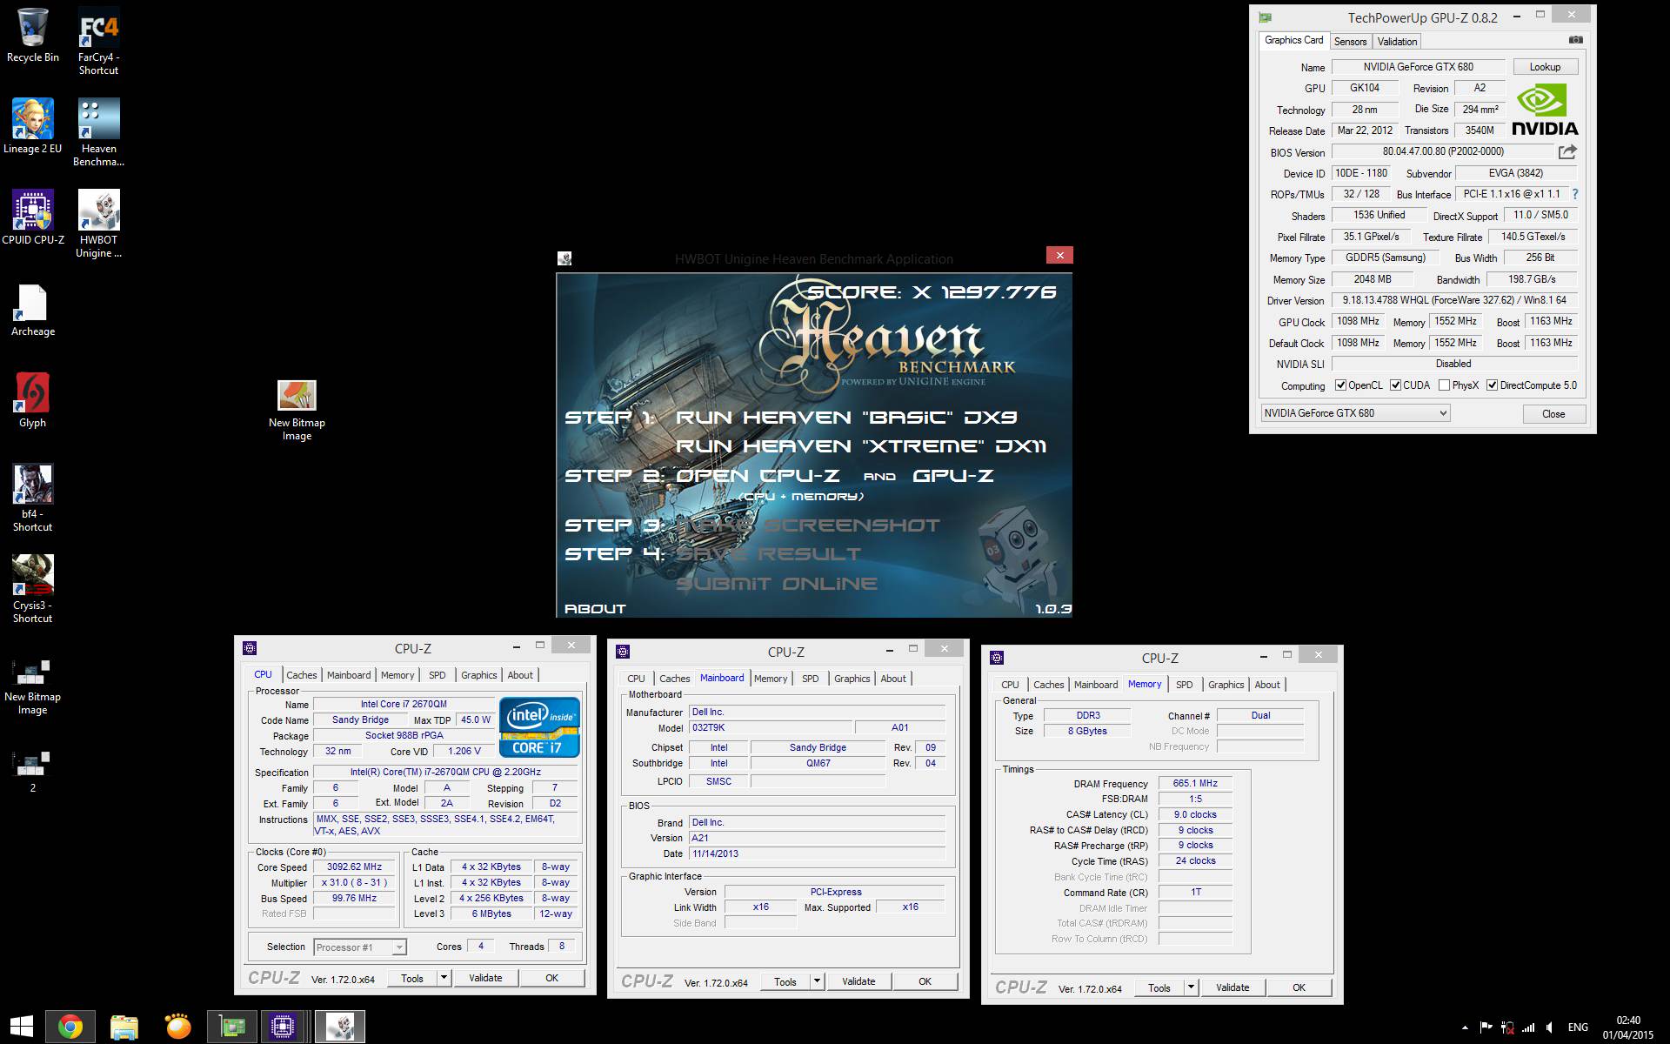Click OK in CPU-Z Mainboard window
The height and width of the screenshot is (1044, 1670).
[925, 981]
